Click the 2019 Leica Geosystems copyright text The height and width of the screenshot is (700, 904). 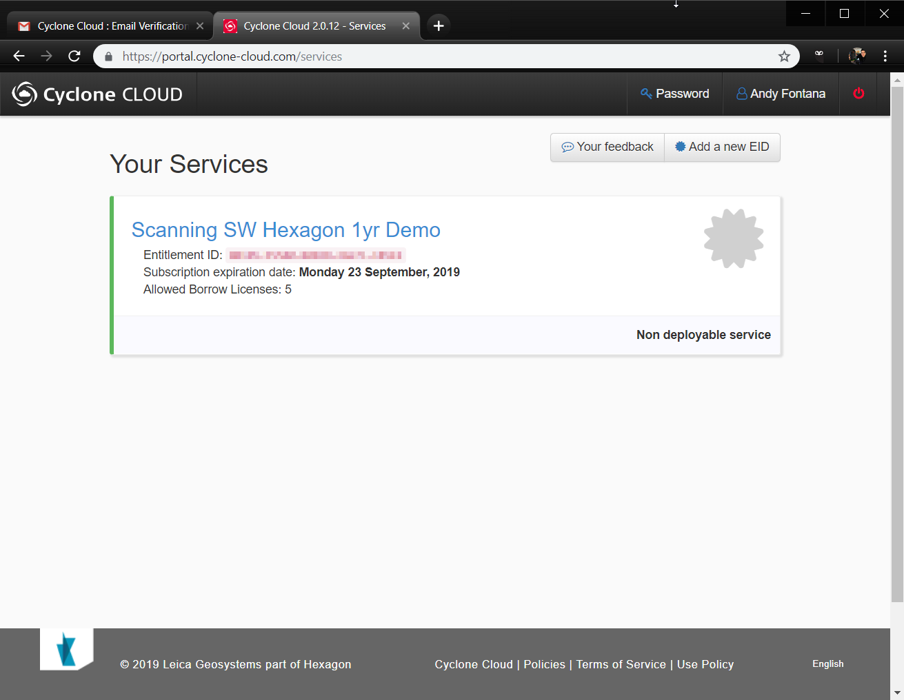coord(236,664)
